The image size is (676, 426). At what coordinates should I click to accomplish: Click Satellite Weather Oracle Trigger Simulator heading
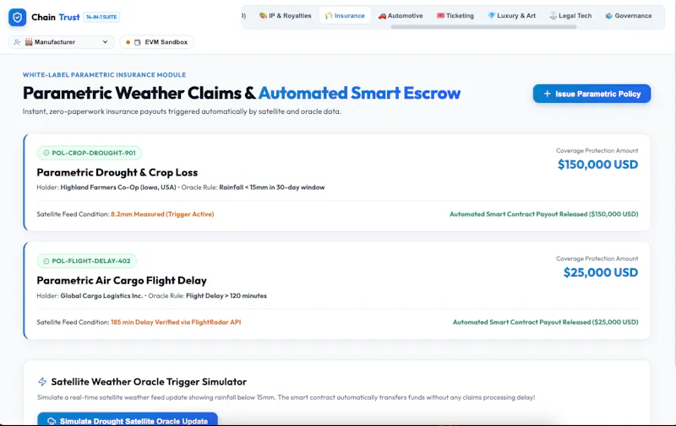(149, 381)
